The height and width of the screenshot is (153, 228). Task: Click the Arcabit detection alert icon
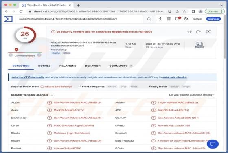tap(153, 103)
